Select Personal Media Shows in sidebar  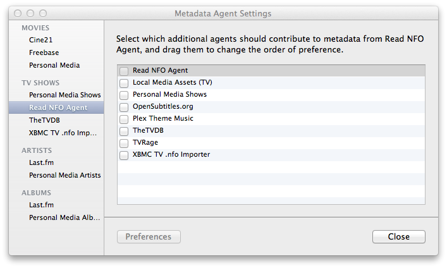[x=64, y=95]
